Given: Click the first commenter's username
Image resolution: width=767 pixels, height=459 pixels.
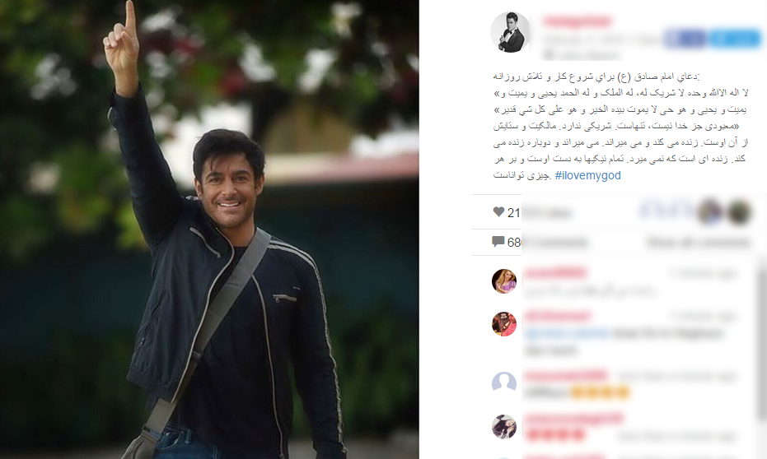Looking at the screenshot, I should 555,273.
